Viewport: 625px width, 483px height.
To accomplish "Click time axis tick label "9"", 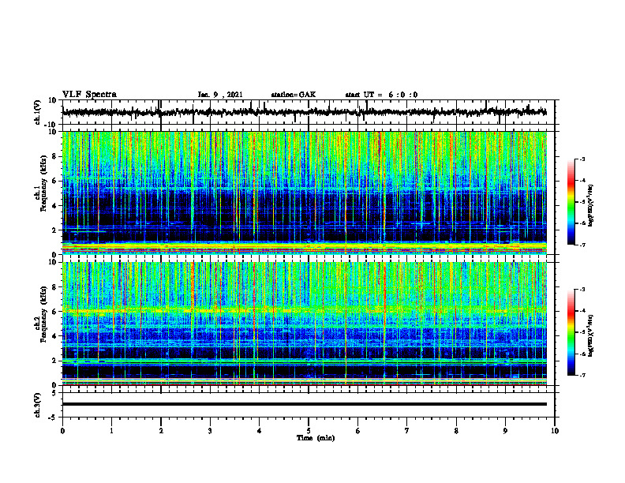I will (505, 431).
